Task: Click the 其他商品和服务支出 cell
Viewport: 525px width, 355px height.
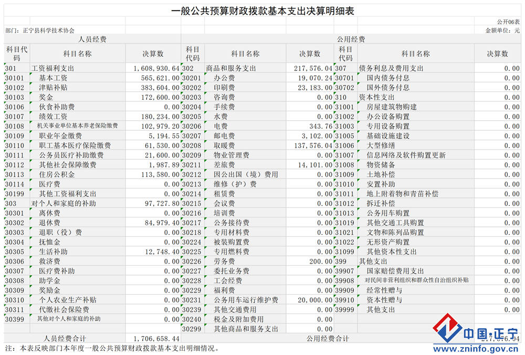Action: point(246,329)
